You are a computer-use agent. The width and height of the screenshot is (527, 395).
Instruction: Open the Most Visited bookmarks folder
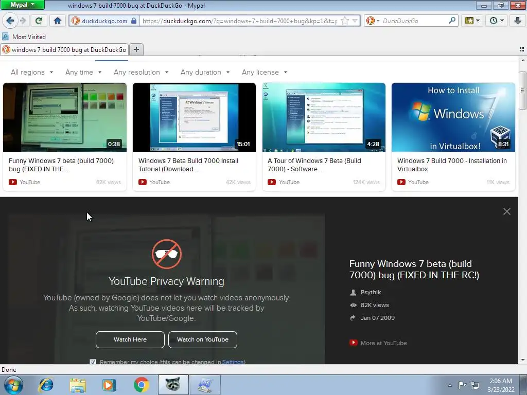tap(24, 37)
